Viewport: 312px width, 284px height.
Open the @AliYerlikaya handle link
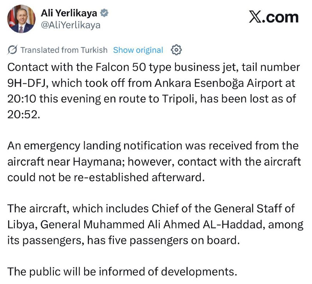click(x=71, y=25)
